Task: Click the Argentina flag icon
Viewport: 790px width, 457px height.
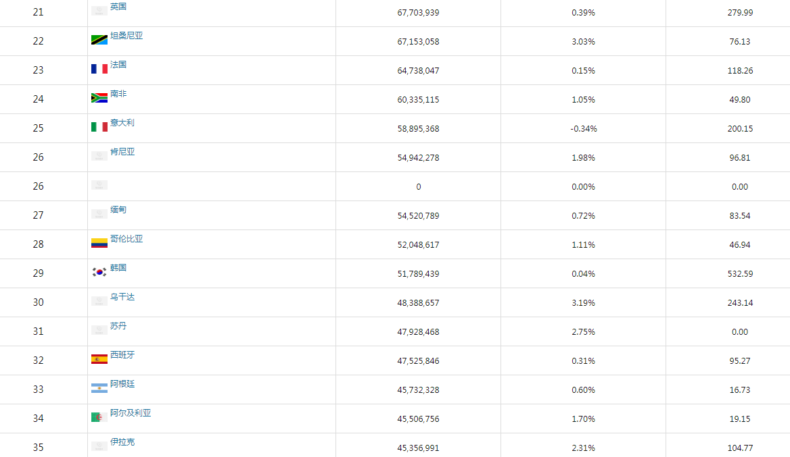Action: (x=99, y=388)
